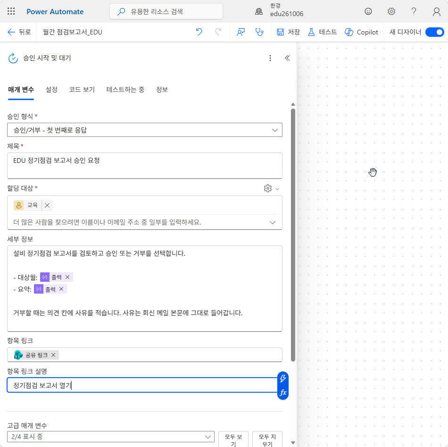448x447 pixels.
Task: Switch to the 코드 보기 tab
Action: click(x=82, y=90)
